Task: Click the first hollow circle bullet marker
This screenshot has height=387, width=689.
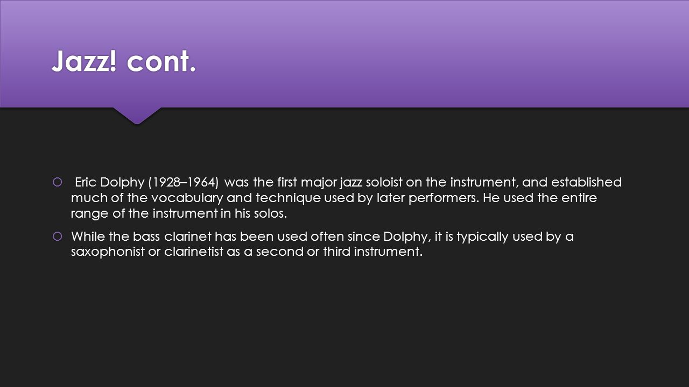Action: 57,183
